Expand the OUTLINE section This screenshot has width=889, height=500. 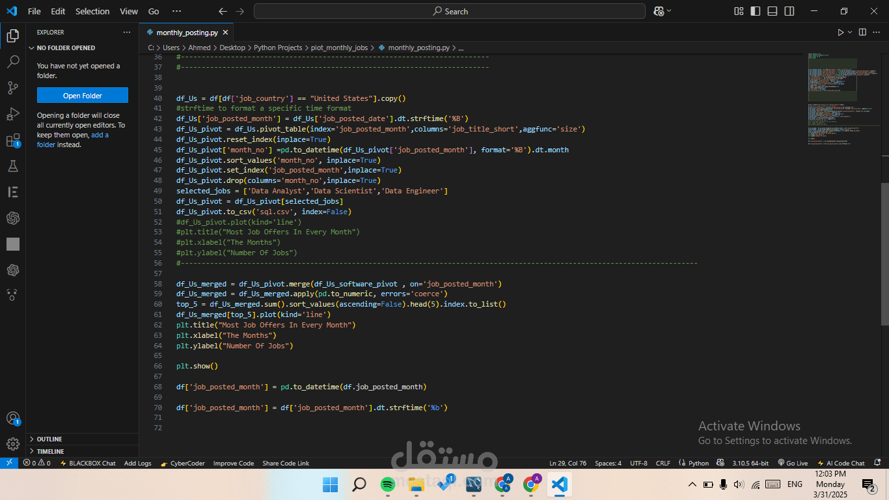pyautogui.click(x=49, y=439)
